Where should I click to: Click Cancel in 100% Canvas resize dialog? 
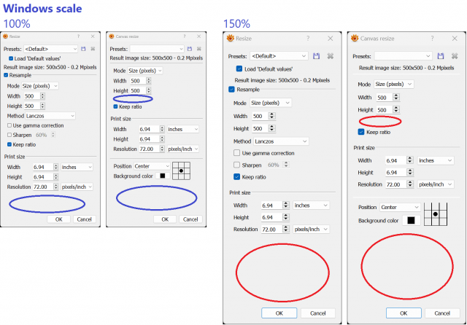(x=190, y=219)
